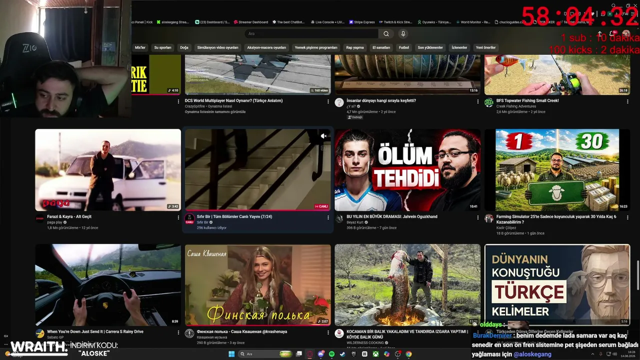Open YouTube notifications bell
Image resolution: width=640 pixels, height=360 pixels.
tap(612, 34)
